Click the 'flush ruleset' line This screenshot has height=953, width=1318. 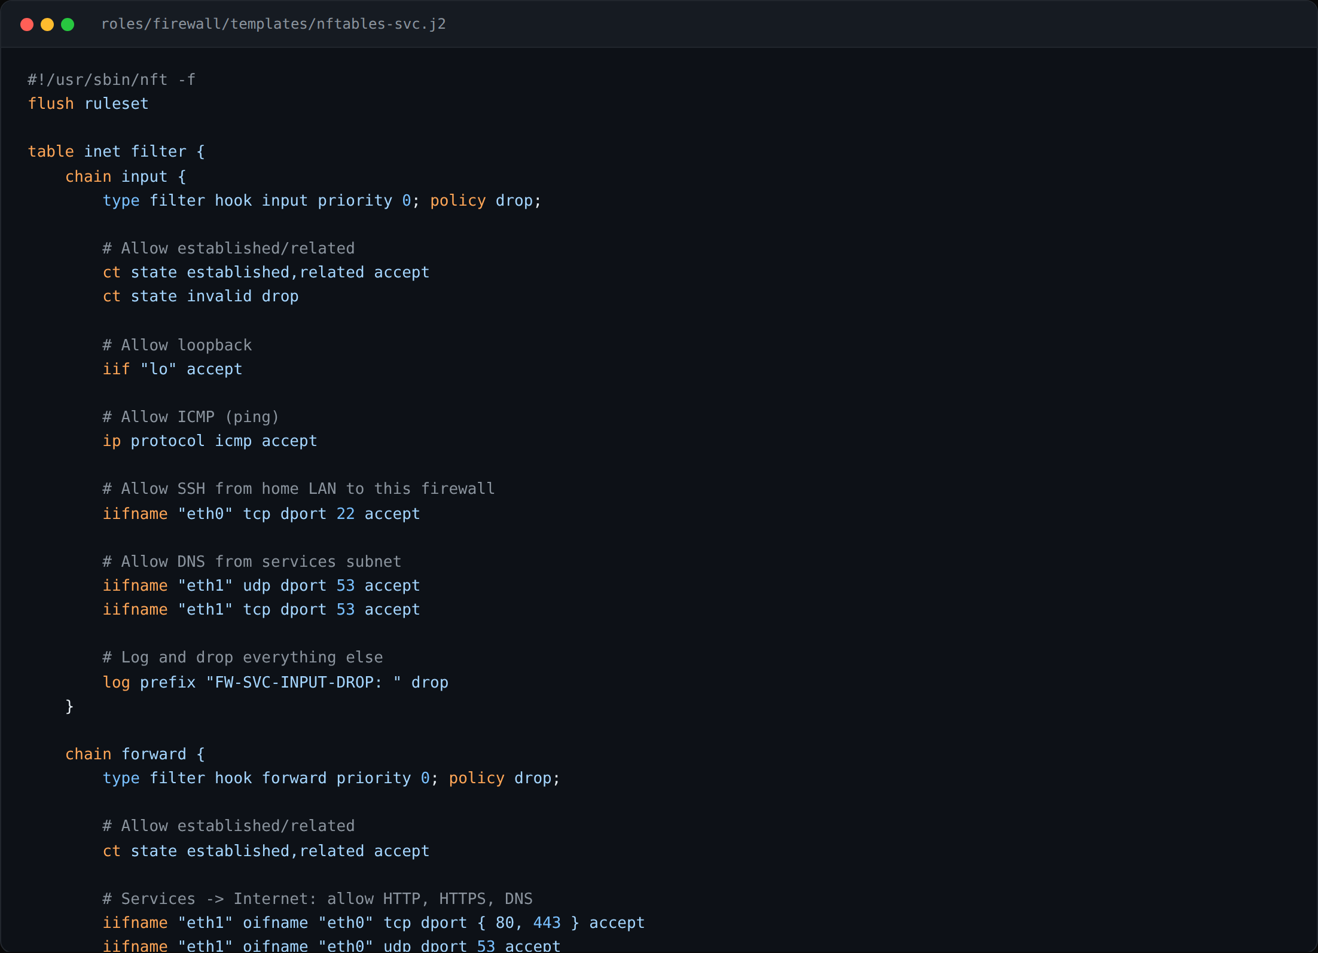pyautogui.click(x=89, y=104)
